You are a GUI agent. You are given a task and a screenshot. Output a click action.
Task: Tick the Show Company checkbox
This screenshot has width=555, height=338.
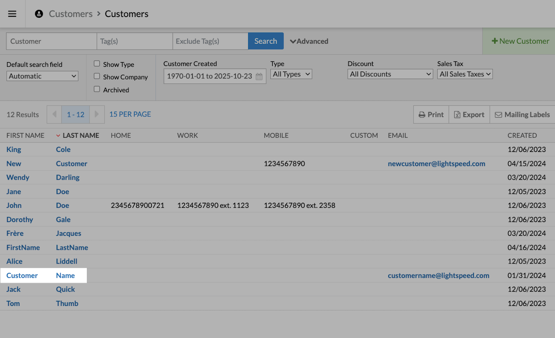[97, 76]
